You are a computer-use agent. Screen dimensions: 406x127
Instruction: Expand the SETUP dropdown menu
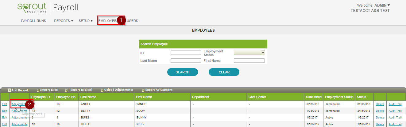[86, 21]
